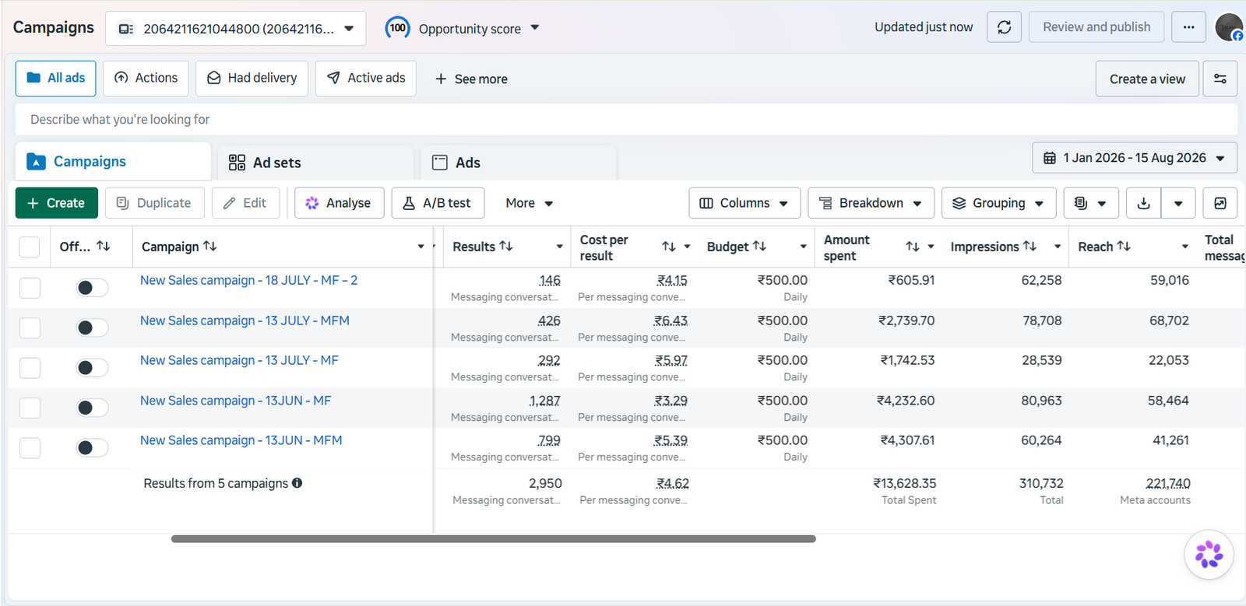Open the Breakdown dropdown
Screen dimensions: 1246x606
pos(871,203)
